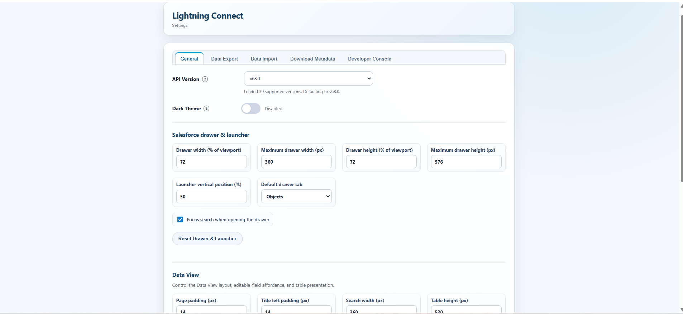Click the 'Control the Data View layout' description
The width and height of the screenshot is (683, 314).
253,285
